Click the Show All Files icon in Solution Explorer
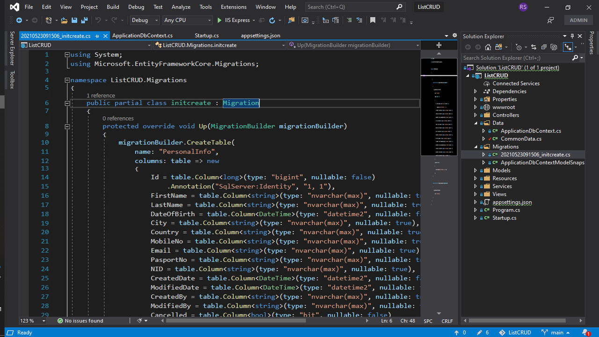The image size is (599, 337). point(554,47)
